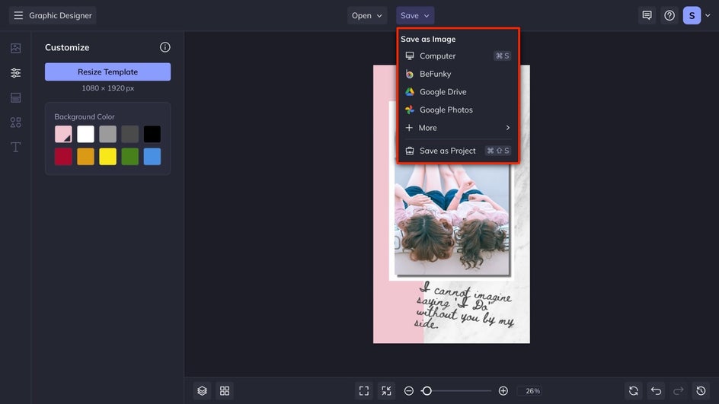This screenshot has width=719, height=404.
Task: Open the Image Manager sidebar panel
Action: coord(15,48)
